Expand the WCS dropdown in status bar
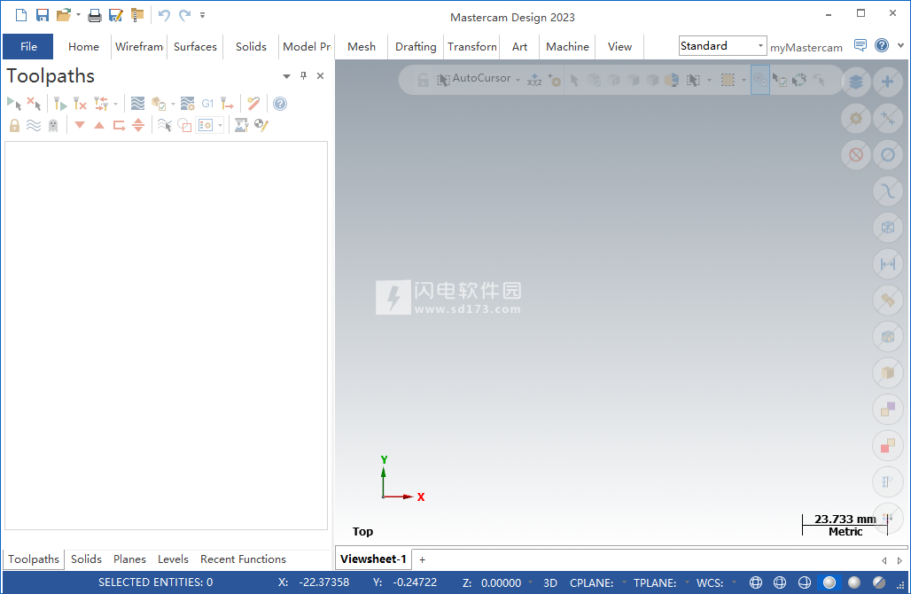Screen dimensions: 911x594 click(734, 582)
